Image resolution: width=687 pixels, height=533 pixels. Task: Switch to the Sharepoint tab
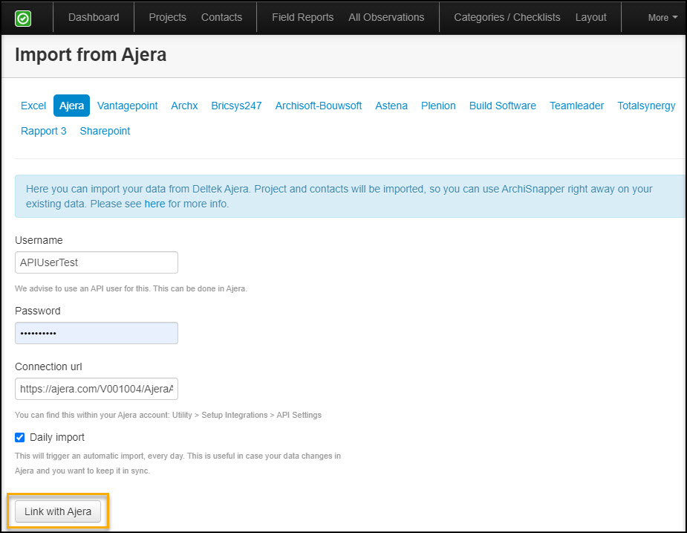coord(105,131)
